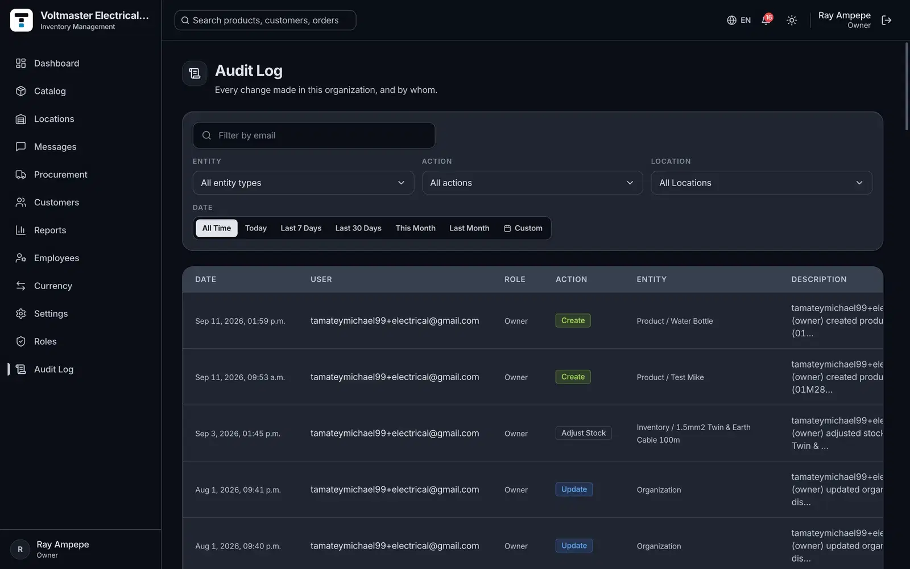The width and height of the screenshot is (910, 569).
Task: Click Create badge in Test Mike row
Action: click(x=573, y=377)
